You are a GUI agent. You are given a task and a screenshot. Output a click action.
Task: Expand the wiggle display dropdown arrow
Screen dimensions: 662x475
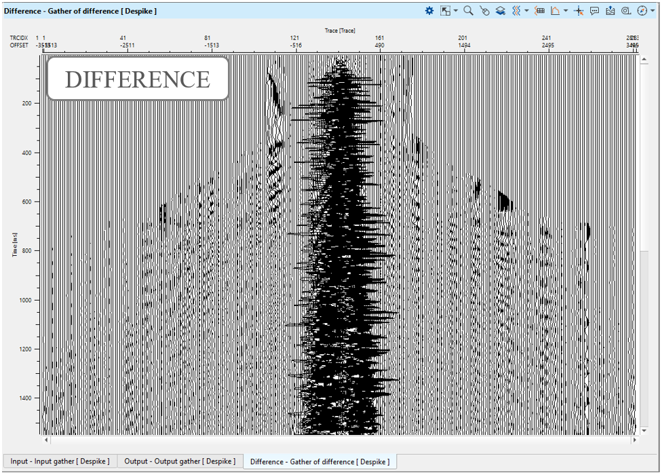click(527, 11)
